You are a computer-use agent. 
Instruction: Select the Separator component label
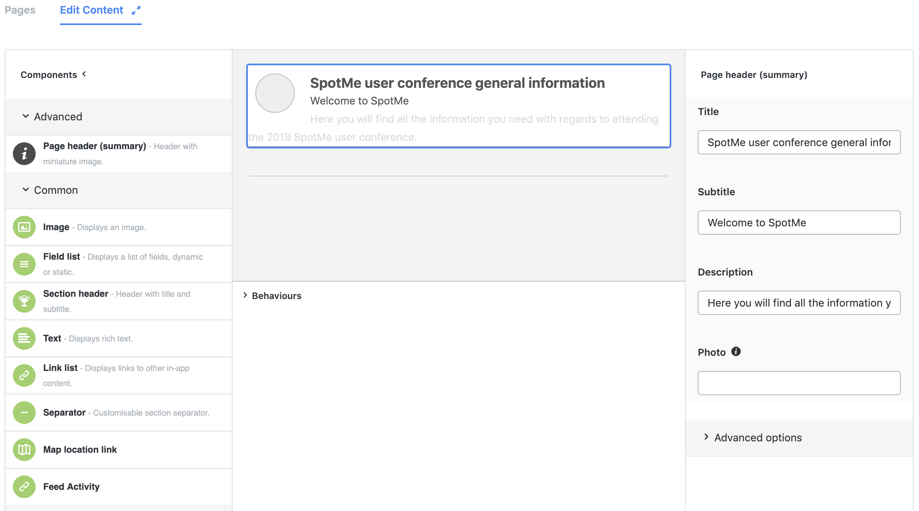pos(64,413)
